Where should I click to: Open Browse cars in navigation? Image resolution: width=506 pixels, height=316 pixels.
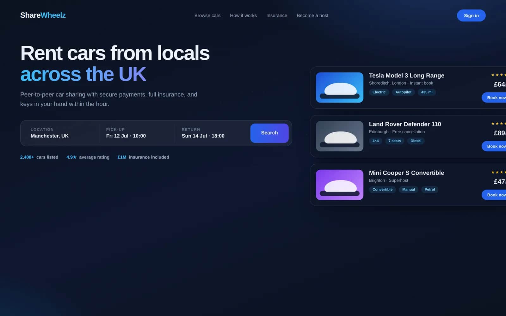207,15
